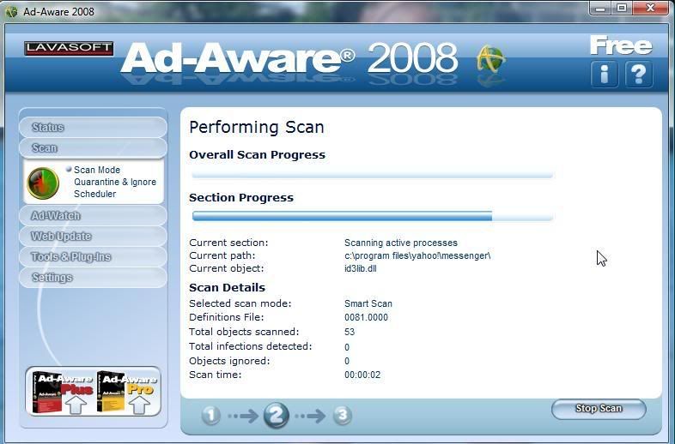Click the 'Free' edition label
The height and width of the screenshot is (444, 675).
click(621, 45)
